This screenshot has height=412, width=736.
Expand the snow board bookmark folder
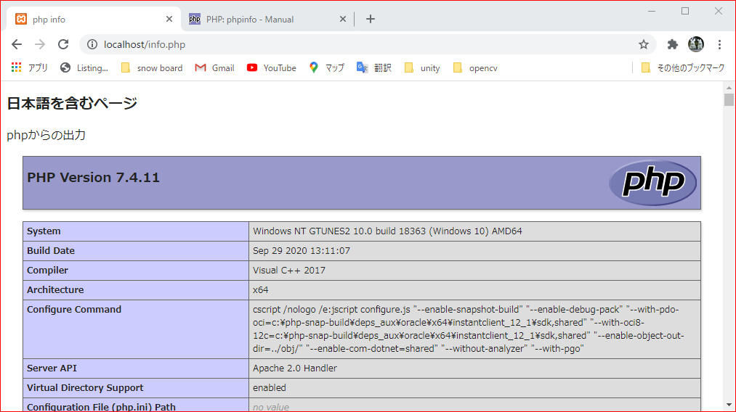point(152,67)
